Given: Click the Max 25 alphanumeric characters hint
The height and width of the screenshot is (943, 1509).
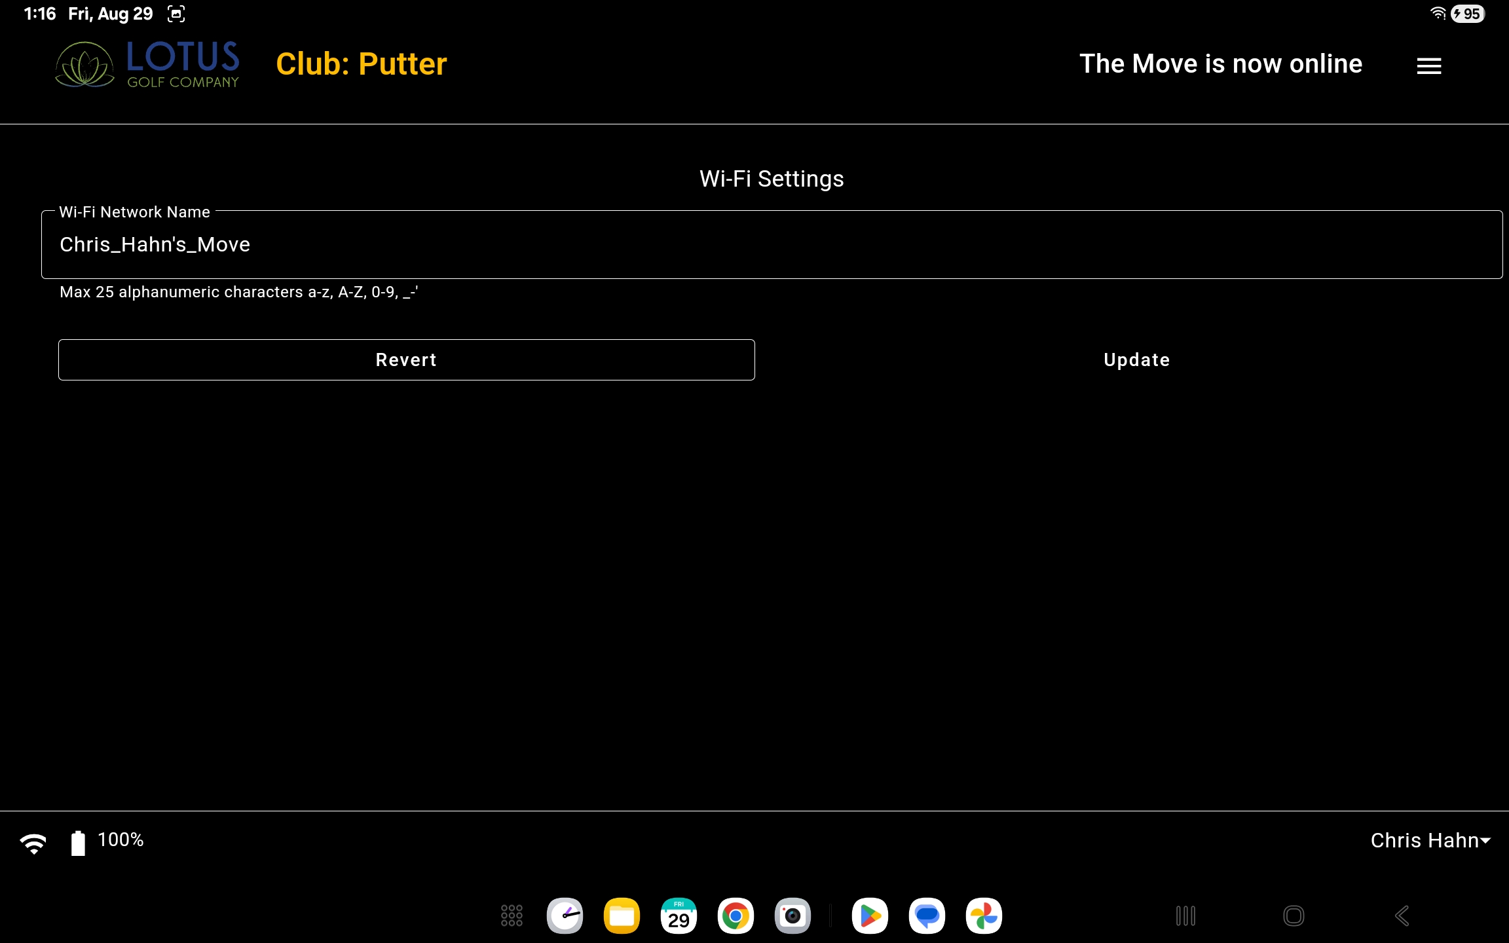Looking at the screenshot, I should point(239,292).
